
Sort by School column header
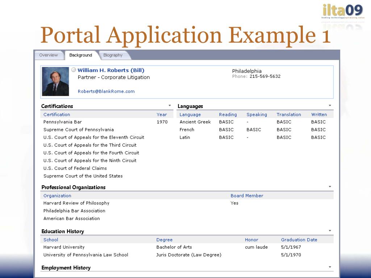point(51,240)
